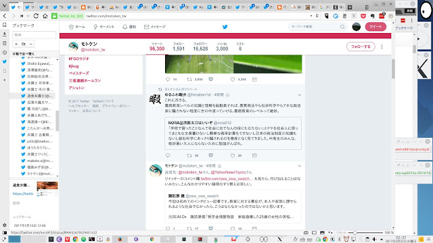
Task: Open Vivaldi settings gear
Action: (x=5, y=225)
